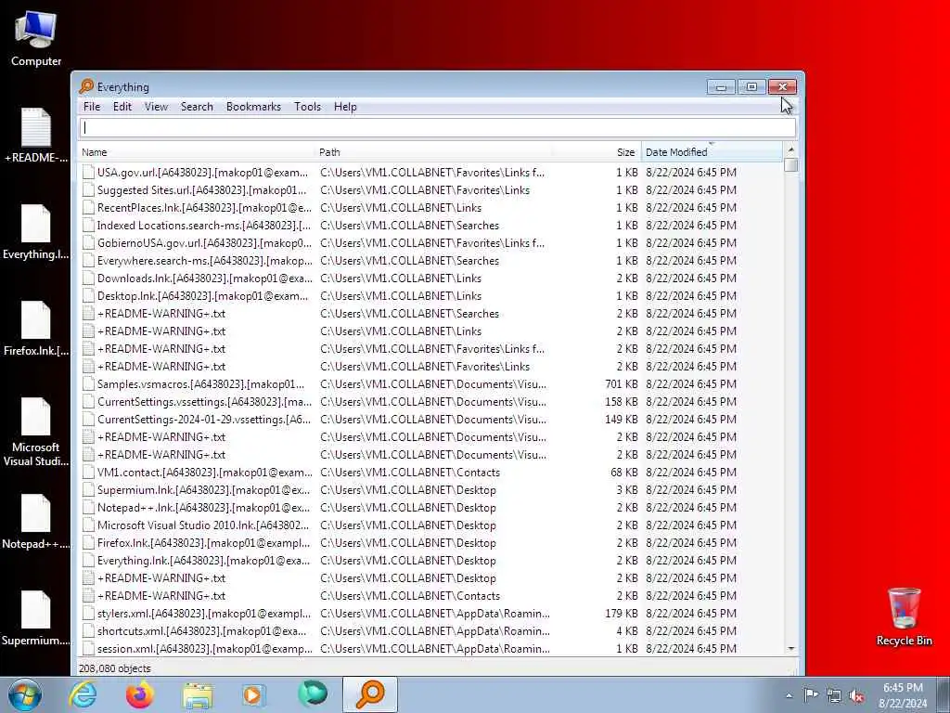Click file icon of Samples.vsmacros row
Image resolution: width=950 pixels, height=713 pixels.
pos(88,383)
